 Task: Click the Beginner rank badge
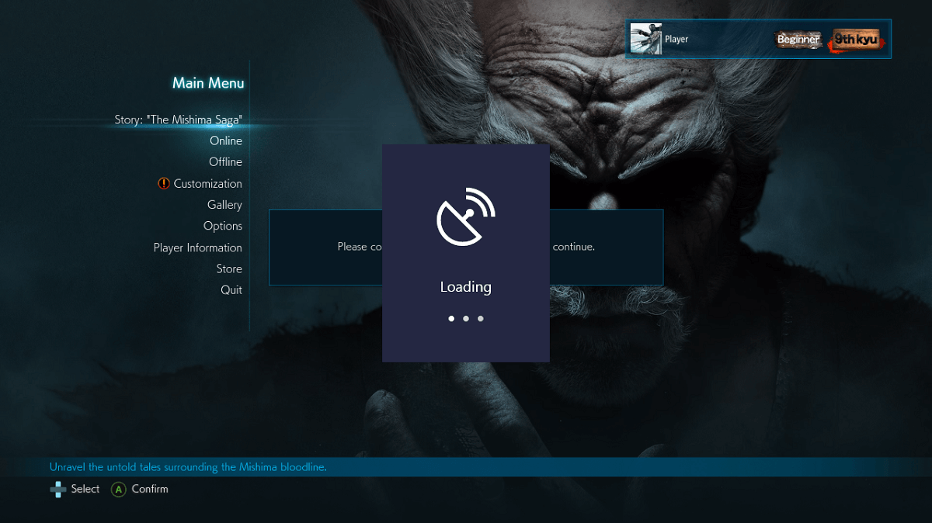(x=798, y=40)
